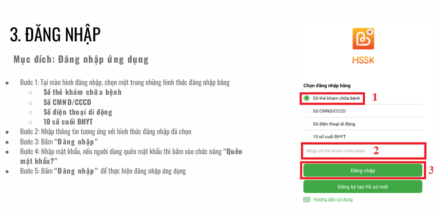Click the slide title 3. ĐĂNG NHẬP
437x215 pixels.
tap(55, 34)
